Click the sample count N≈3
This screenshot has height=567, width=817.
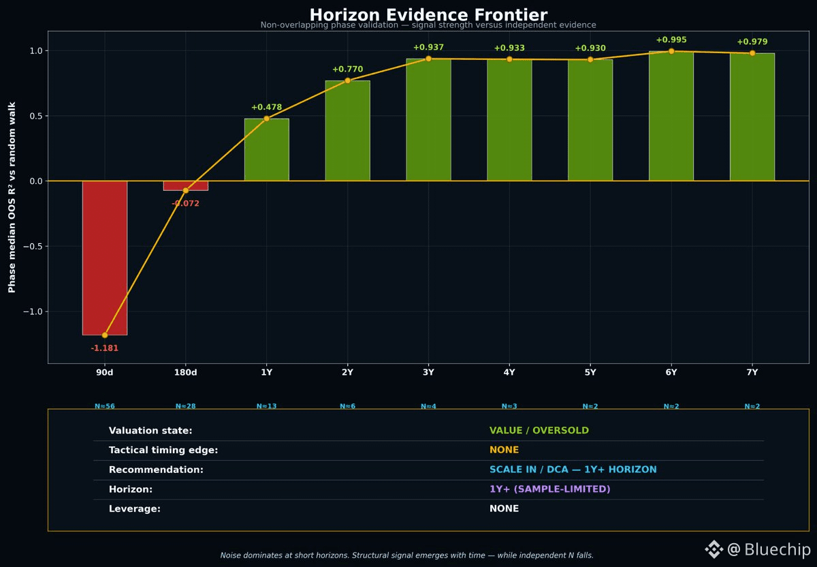click(x=509, y=406)
